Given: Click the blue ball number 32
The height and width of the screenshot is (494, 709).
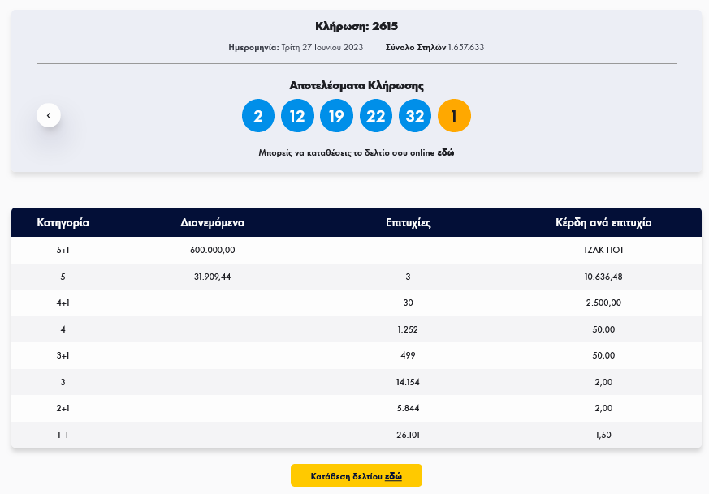Looking at the screenshot, I should [415, 115].
